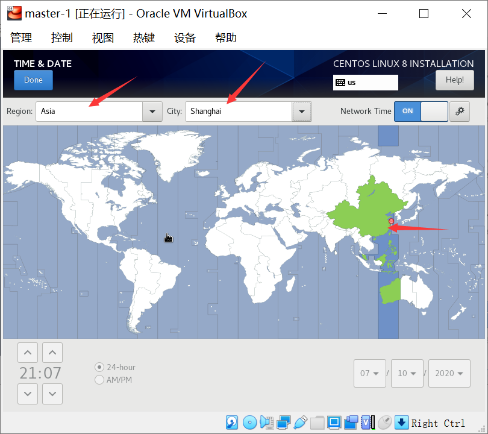Click the Shanghai city text field

pyautogui.click(x=239, y=112)
